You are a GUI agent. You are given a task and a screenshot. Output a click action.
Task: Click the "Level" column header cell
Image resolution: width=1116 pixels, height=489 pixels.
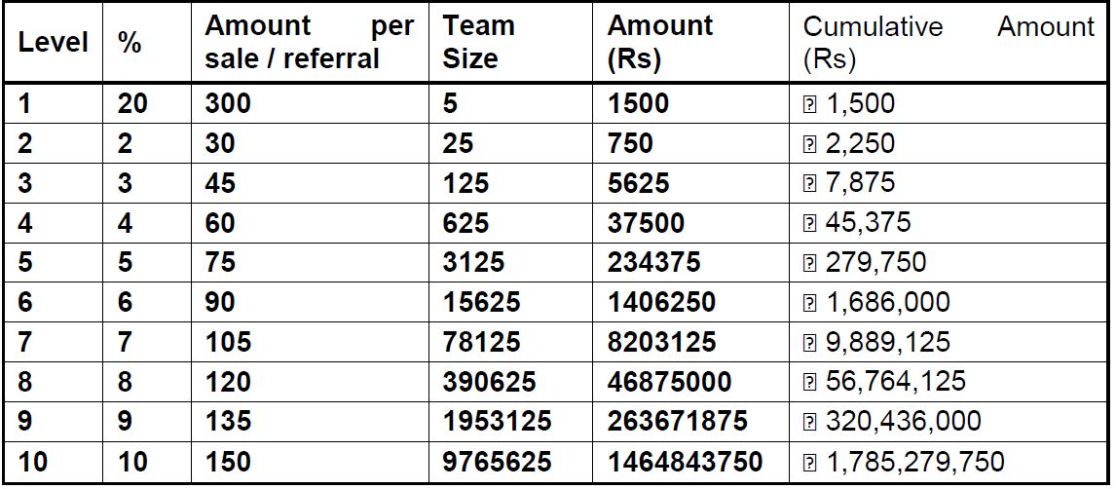point(53,43)
